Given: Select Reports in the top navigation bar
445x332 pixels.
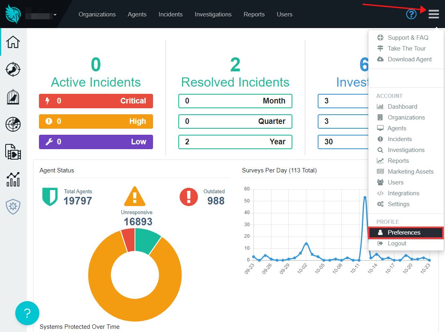Looking at the screenshot, I should pyautogui.click(x=254, y=14).
